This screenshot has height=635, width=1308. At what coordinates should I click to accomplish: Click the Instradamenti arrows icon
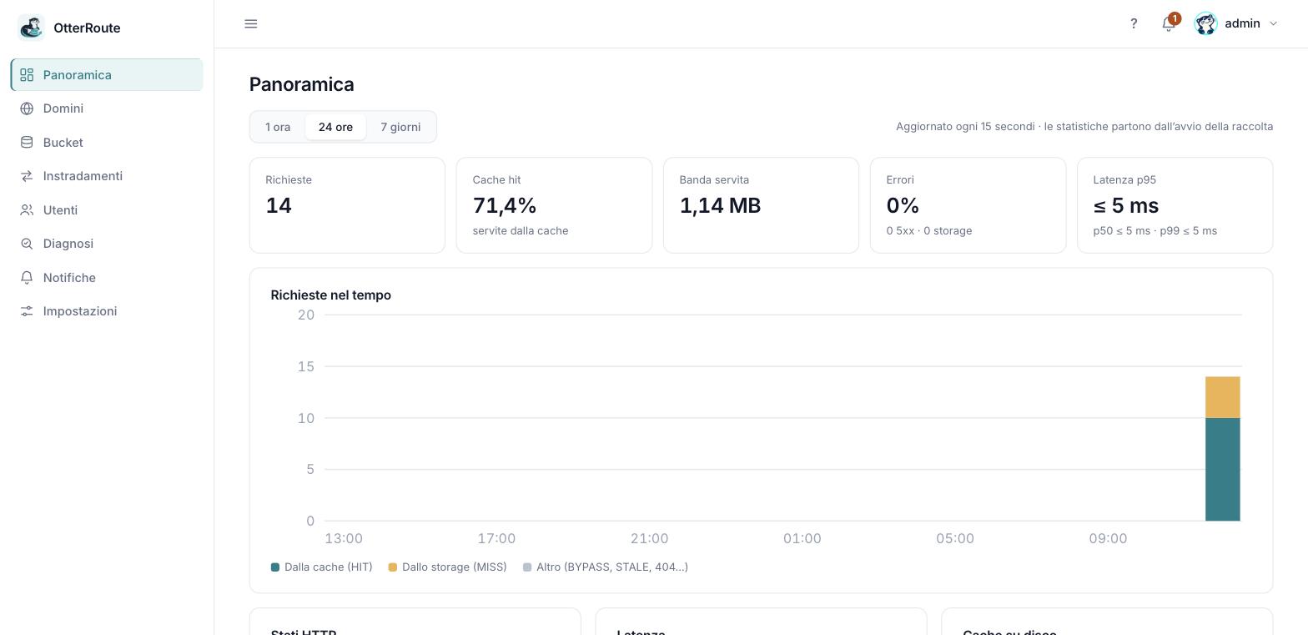pos(27,176)
